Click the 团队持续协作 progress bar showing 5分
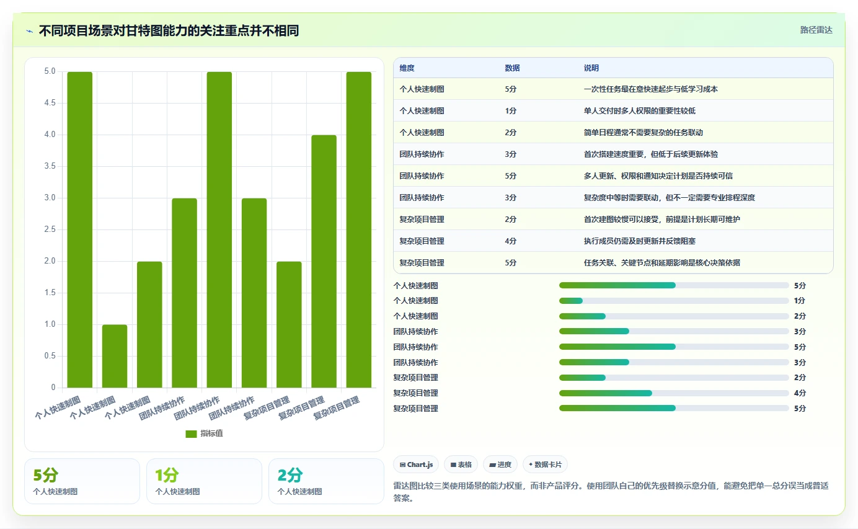This screenshot has height=529, width=858. pos(674,347)
